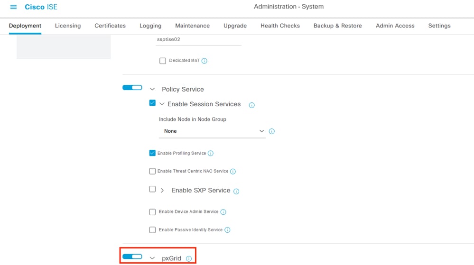The image size is (474, 265).
Task: Show info for Enable SXP Service
Action: point(236,191)
